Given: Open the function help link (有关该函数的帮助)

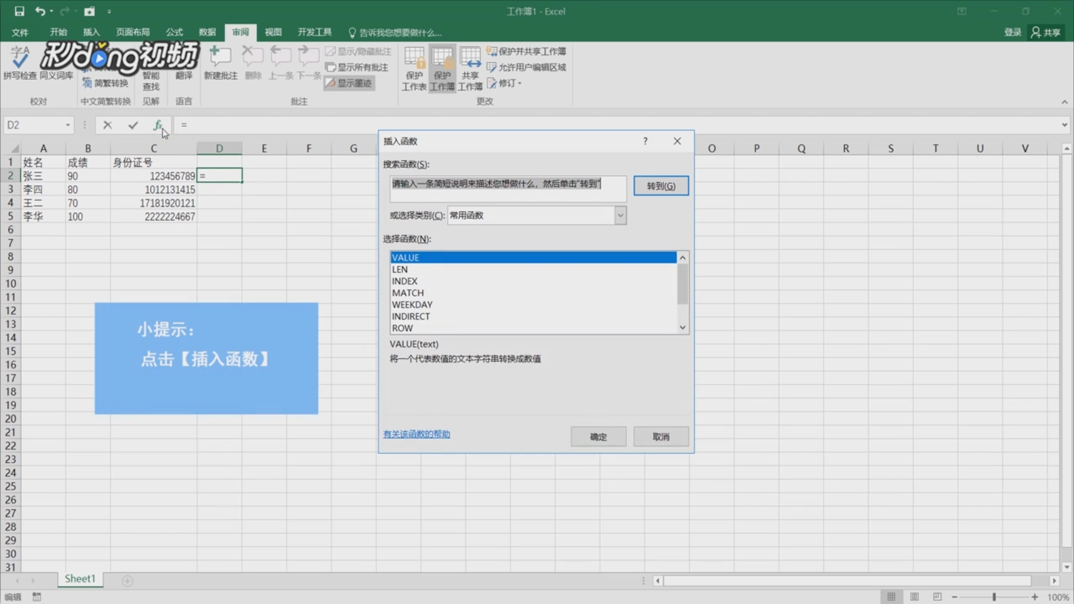Looking at the screenshot, I should pos(416,434).
